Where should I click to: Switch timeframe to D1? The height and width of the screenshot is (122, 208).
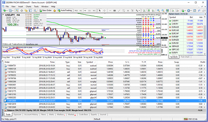point(90,10)
